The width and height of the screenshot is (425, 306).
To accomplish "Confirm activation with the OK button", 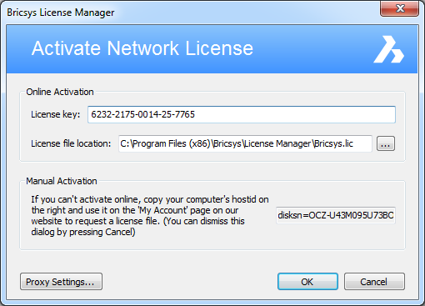I will pyautogui.click(x=307, y=282).
